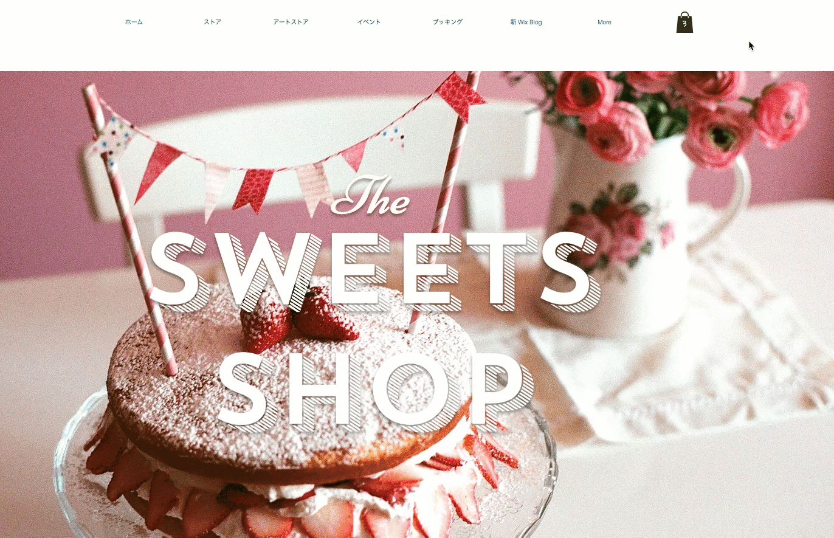
Task: Click the large SWEETS title text
Action: (374, 271)
